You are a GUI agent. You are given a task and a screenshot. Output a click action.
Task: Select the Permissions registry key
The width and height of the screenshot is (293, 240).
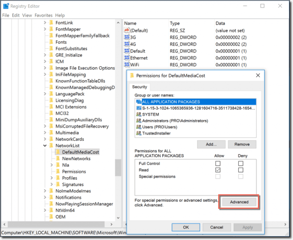(x=74, y=171)
